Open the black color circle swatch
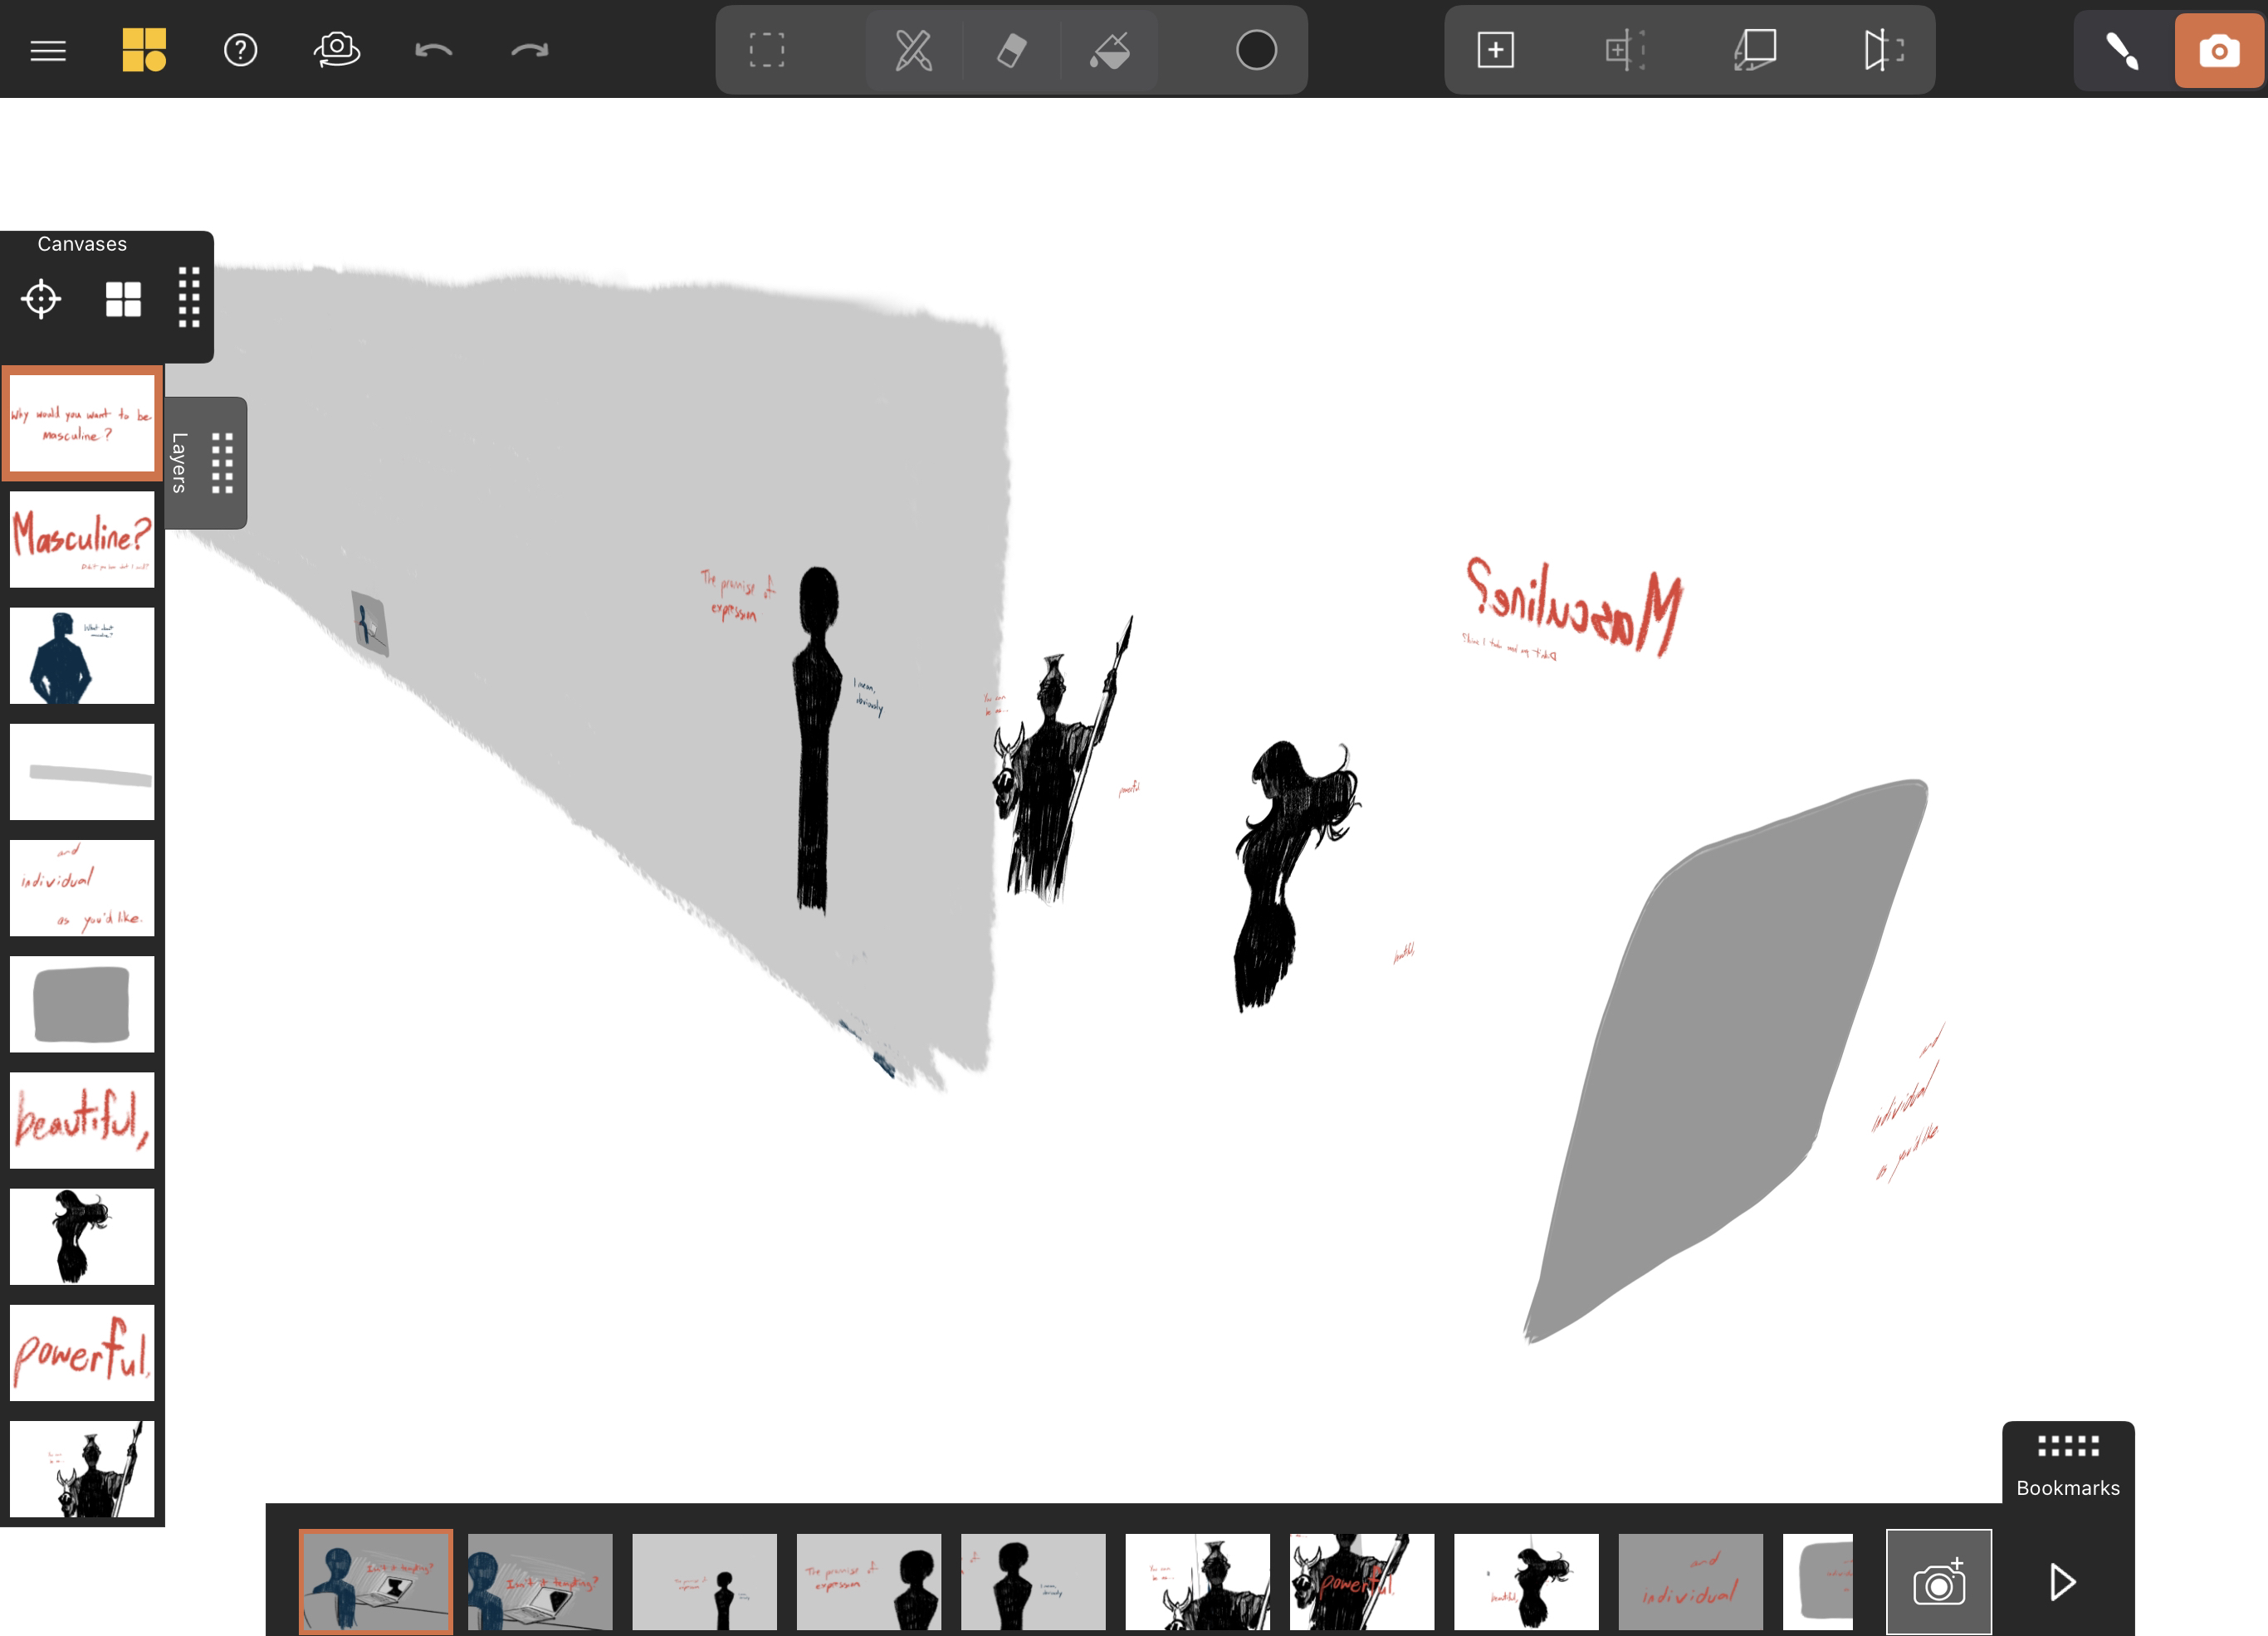This screenshot has width=2268, height=1636. (x=1256, y=50)
